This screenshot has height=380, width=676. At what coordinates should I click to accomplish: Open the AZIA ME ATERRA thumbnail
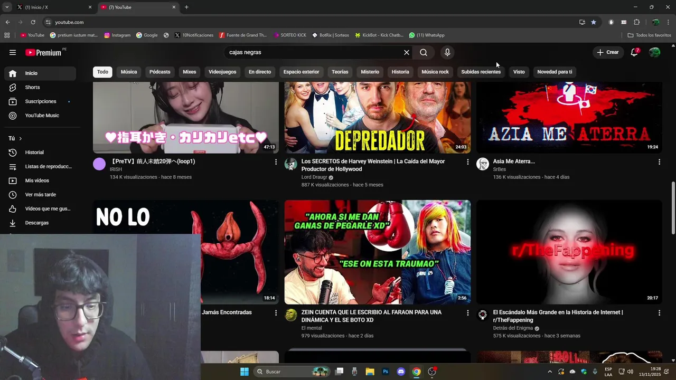(569, 118)
